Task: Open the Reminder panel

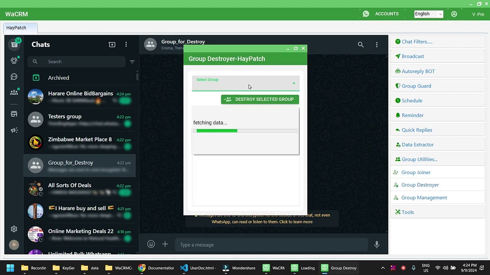Action: 438,115
